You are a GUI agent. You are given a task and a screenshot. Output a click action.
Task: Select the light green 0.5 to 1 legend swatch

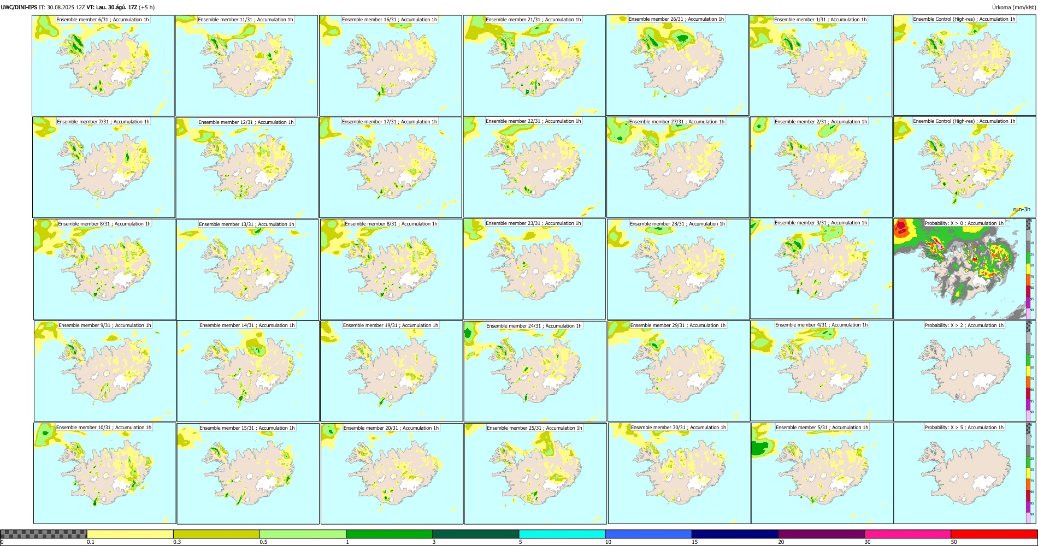click(303, 534)
